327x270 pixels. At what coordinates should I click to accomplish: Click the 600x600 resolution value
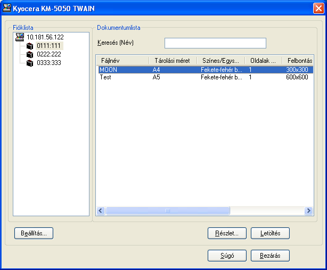pos(297,77)
